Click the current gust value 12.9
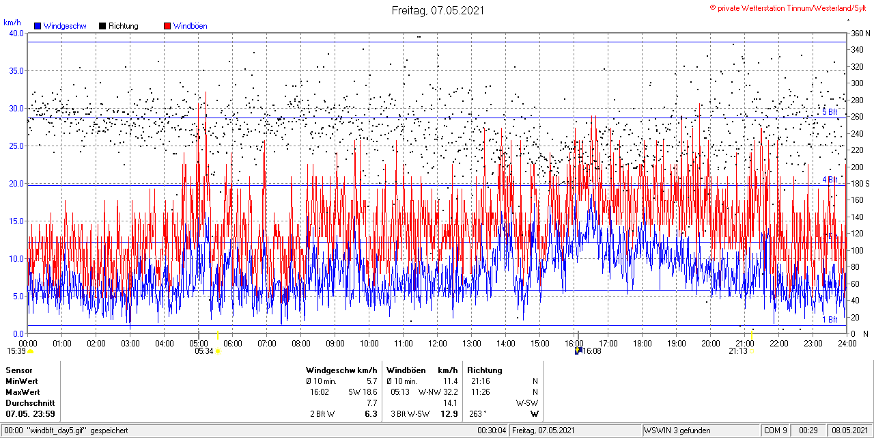The image size is (874, 438). tap(449, 414)
